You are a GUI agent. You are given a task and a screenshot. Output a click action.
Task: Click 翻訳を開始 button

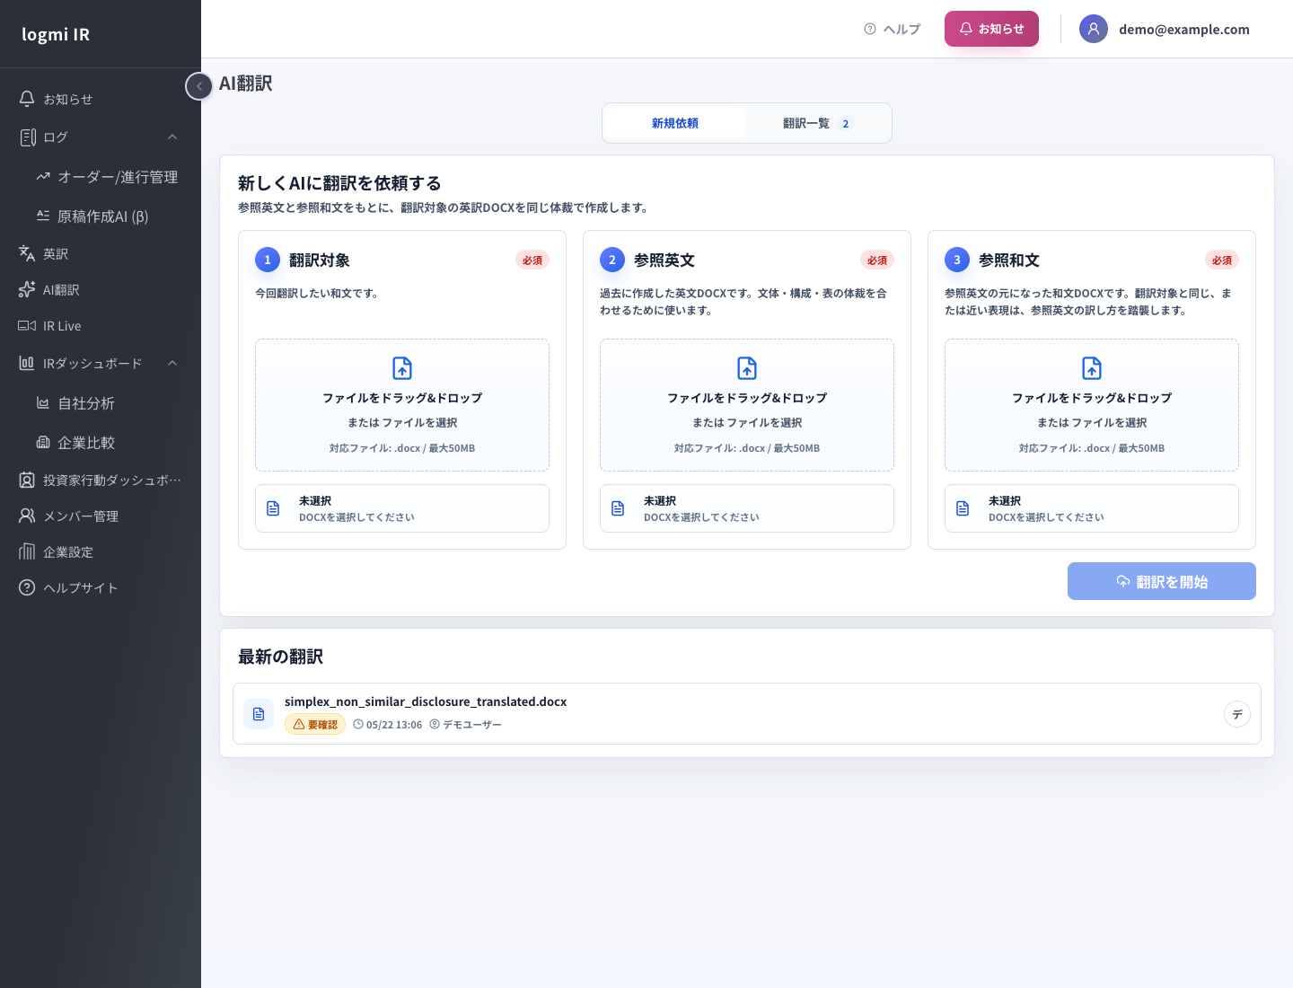1162,581
